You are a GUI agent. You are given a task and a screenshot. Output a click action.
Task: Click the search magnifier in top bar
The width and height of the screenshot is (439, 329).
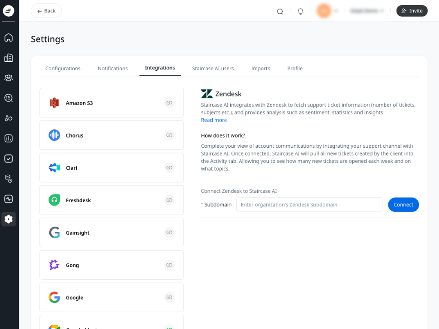click(280, 11)
